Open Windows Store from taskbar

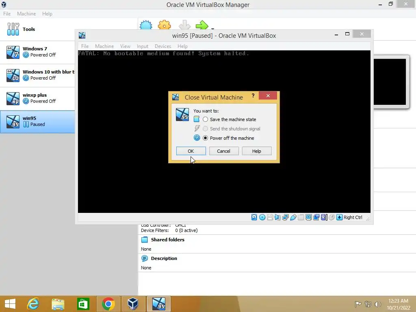tap(83, 304)
